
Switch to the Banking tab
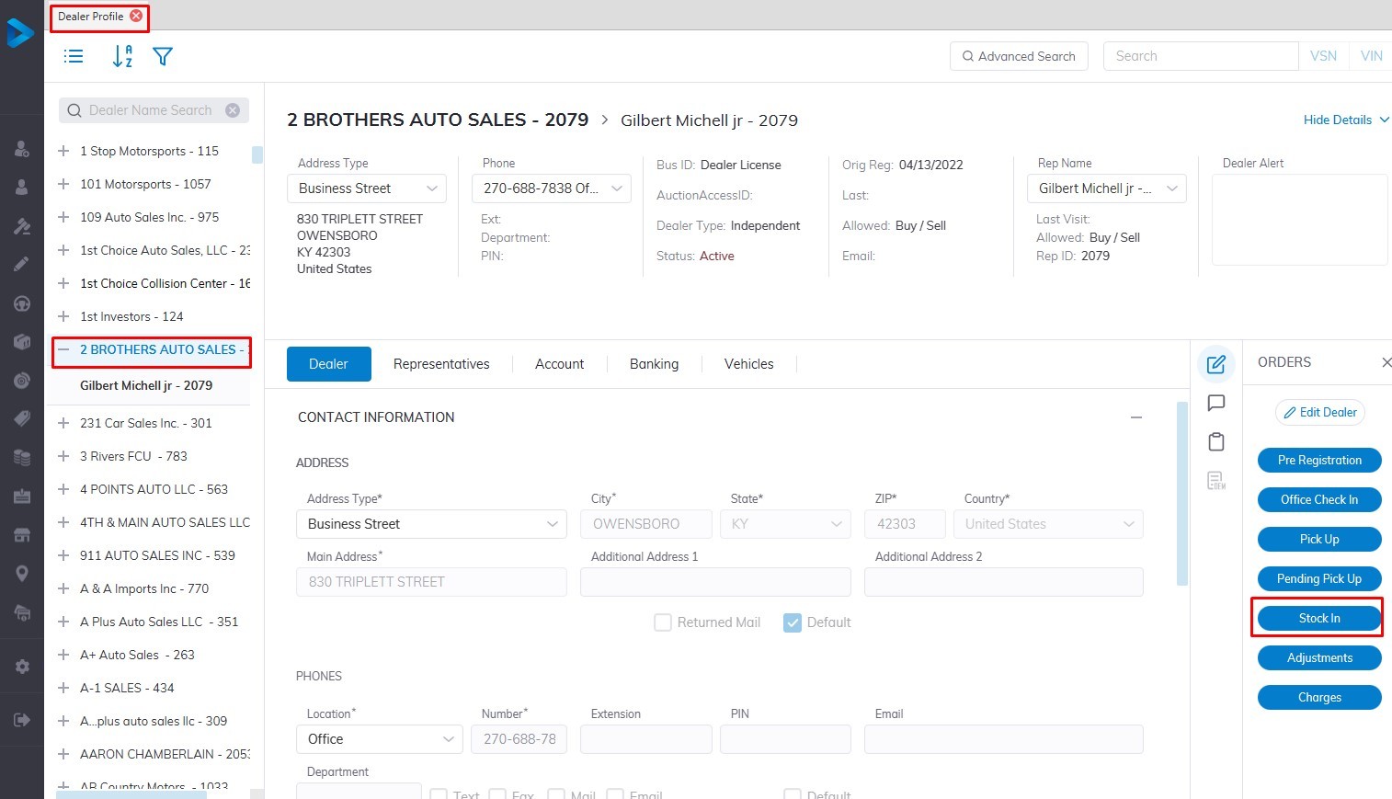point(654,364)
